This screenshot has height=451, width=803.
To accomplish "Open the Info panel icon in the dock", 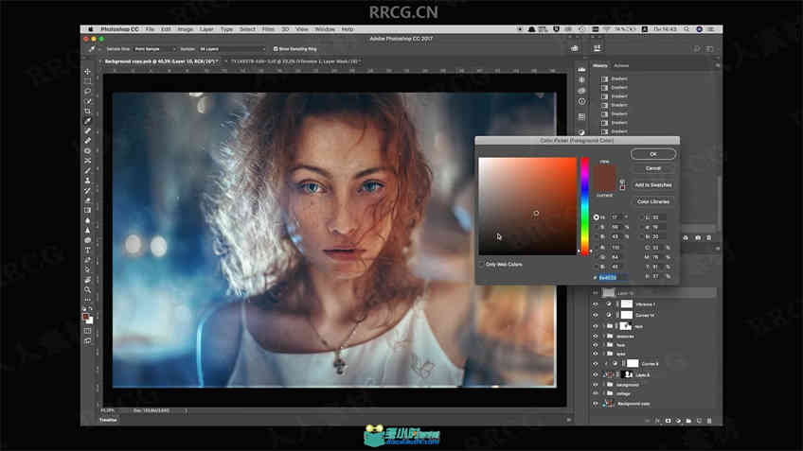I will click(581, 102).
